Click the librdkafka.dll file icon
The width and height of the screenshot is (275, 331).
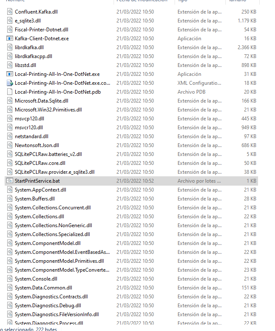point(10,47)
